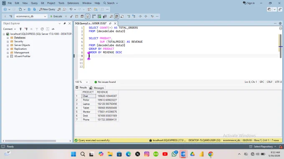Viewport: 284px width, 159px height.
Task: Click the REVENUE column header
Action: (107, 92)
